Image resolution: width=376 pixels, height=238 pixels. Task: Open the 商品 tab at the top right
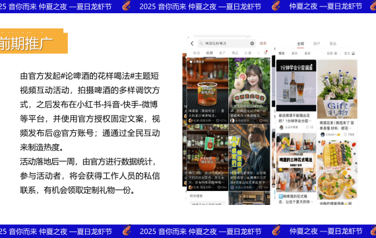coord(333,44)
